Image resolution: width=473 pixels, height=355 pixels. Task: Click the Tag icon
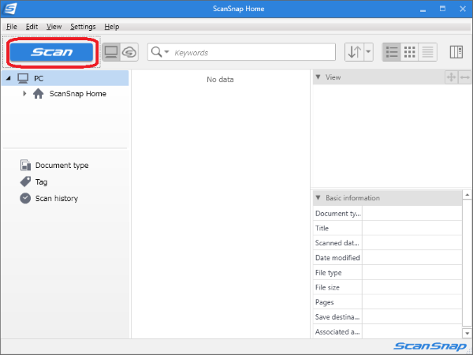click(25, 181)
